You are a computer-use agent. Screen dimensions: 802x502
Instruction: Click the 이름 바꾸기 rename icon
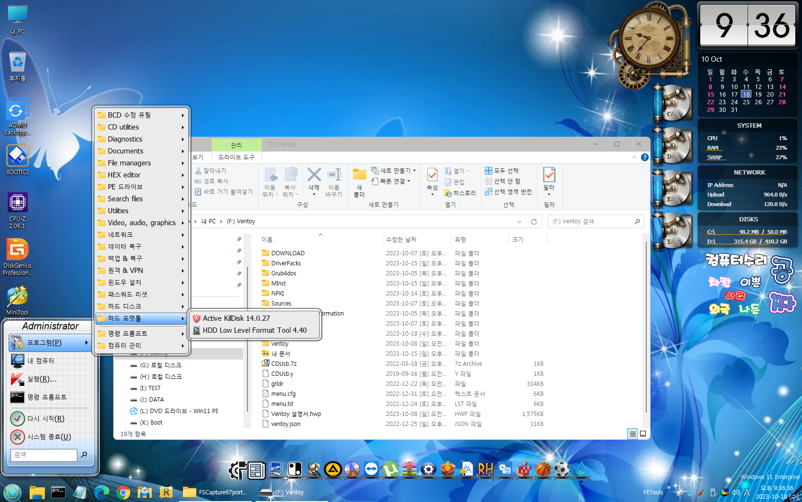(334, 182)
